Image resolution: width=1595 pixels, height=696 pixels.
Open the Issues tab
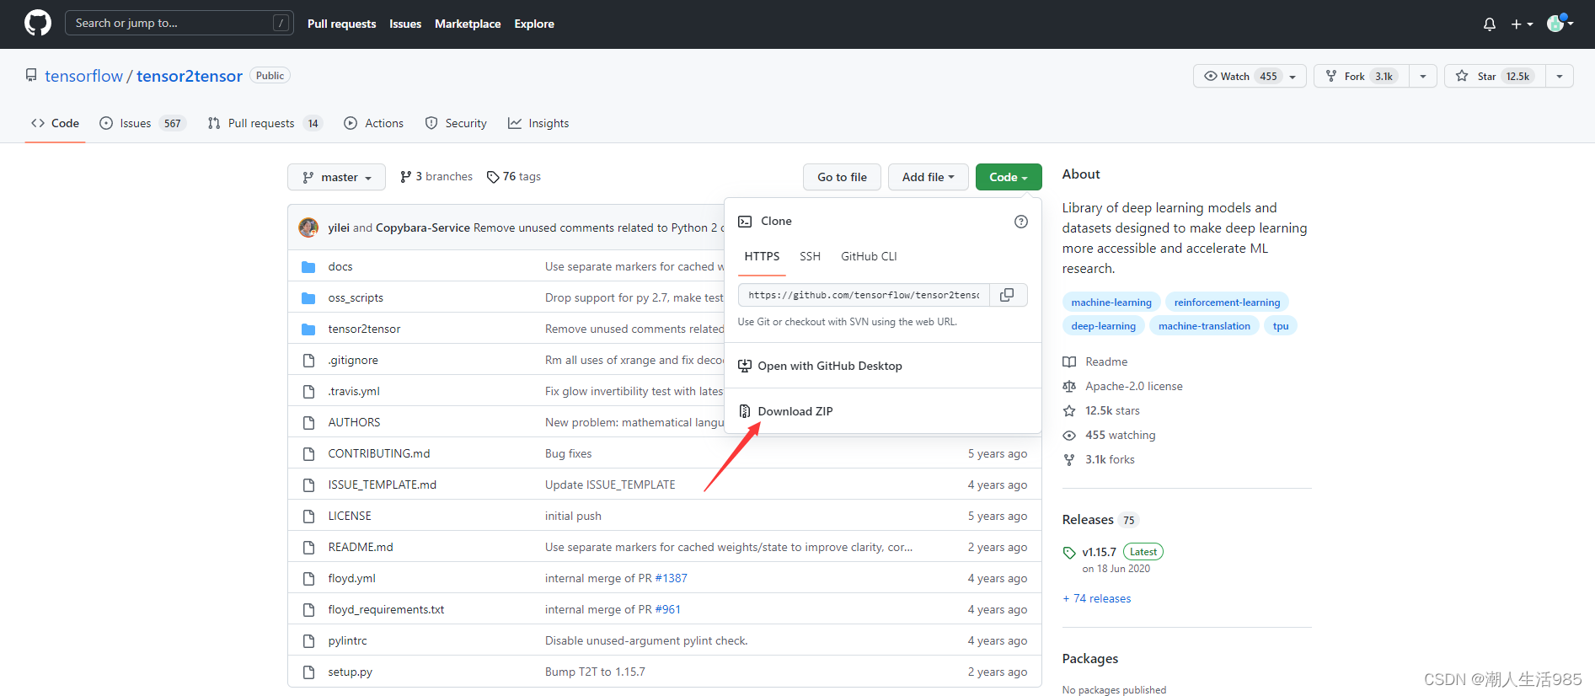coord(142,123)
